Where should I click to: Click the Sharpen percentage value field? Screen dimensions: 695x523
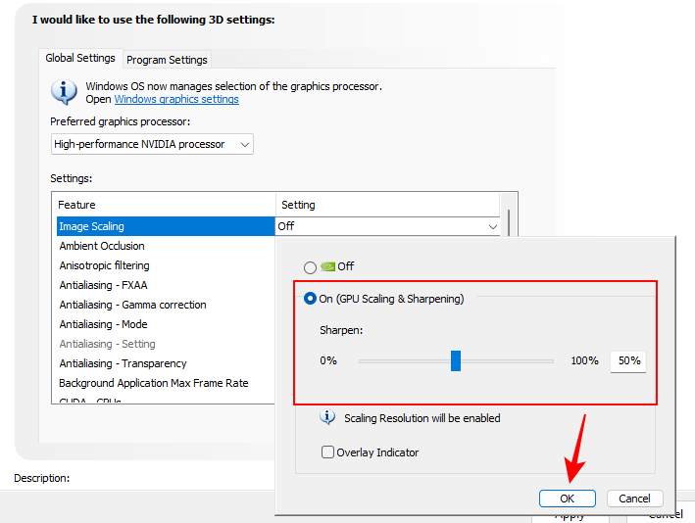[628, 361]
